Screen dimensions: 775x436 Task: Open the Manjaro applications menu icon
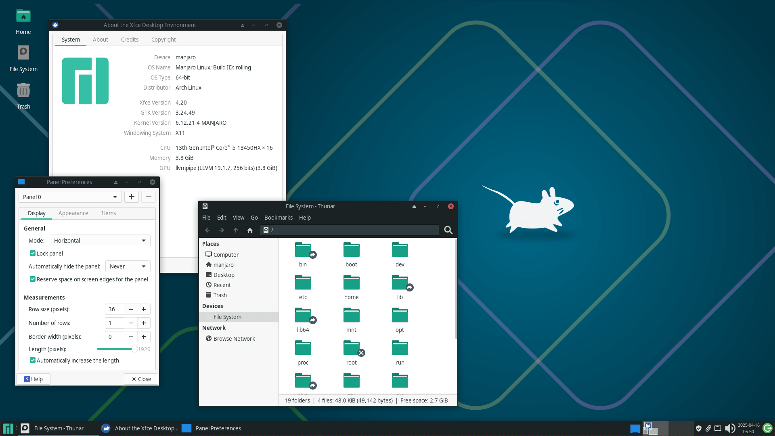pyautogui.click(x=8, y=428)
